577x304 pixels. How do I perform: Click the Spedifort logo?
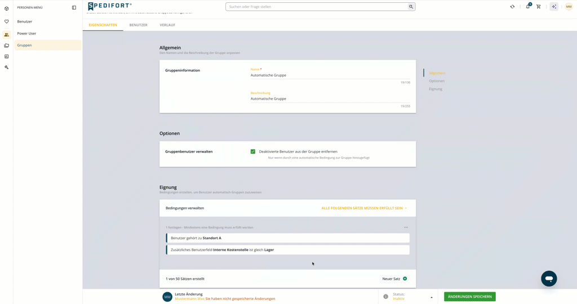pyautogui.click(x=110, y=6)
